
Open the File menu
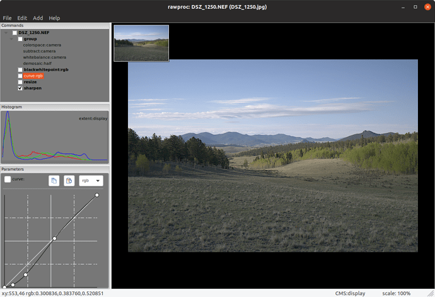pyautogui.click(x=7, y=18)
